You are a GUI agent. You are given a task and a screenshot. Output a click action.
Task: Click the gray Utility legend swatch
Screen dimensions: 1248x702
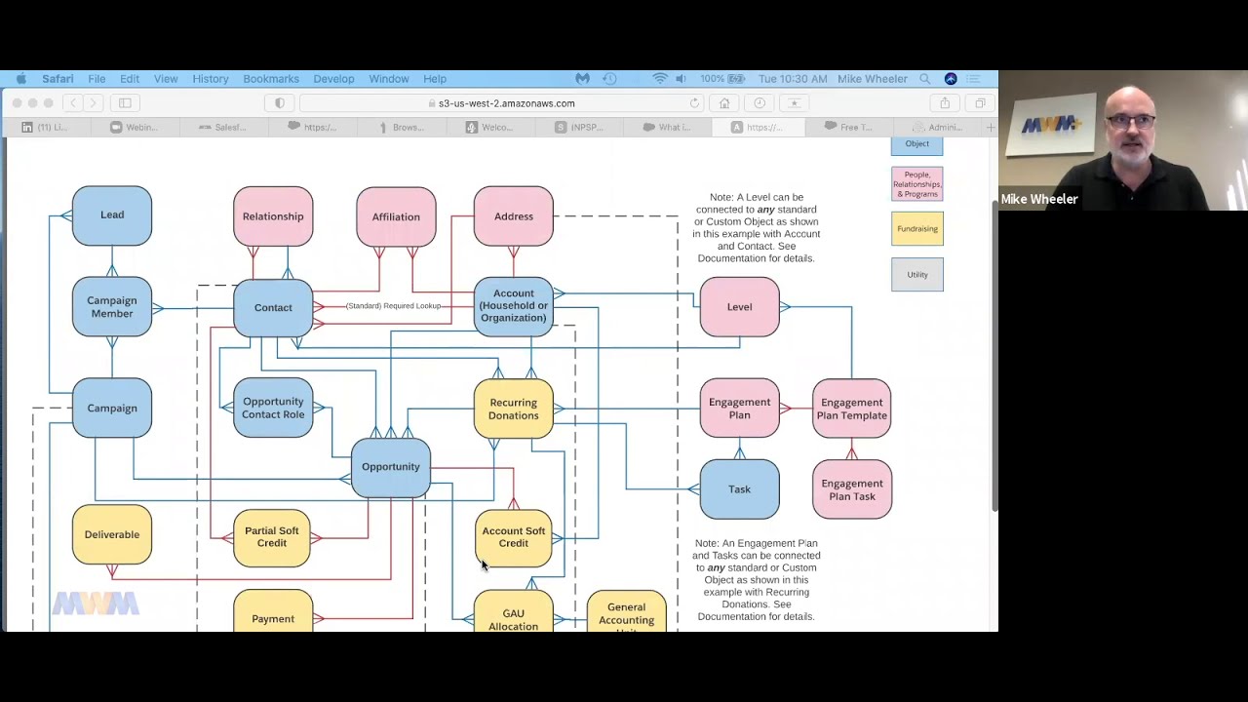coord(917,275)
